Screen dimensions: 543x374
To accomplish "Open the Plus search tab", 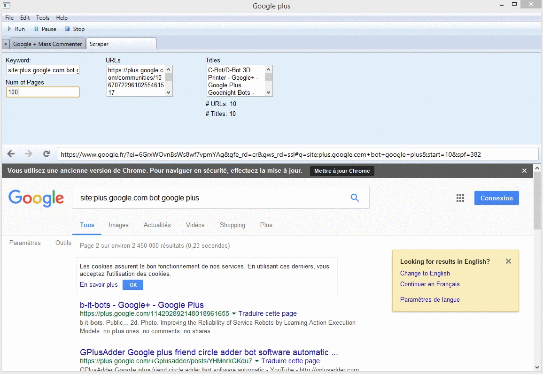I will 266,225.
